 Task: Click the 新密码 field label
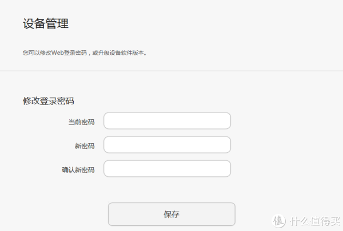(85, 146)
